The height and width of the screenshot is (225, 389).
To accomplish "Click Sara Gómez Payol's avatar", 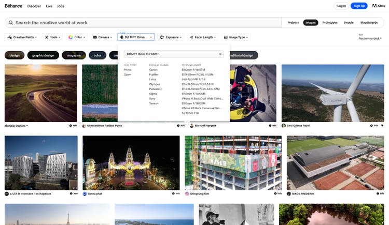I will click(x=284, y=125).
